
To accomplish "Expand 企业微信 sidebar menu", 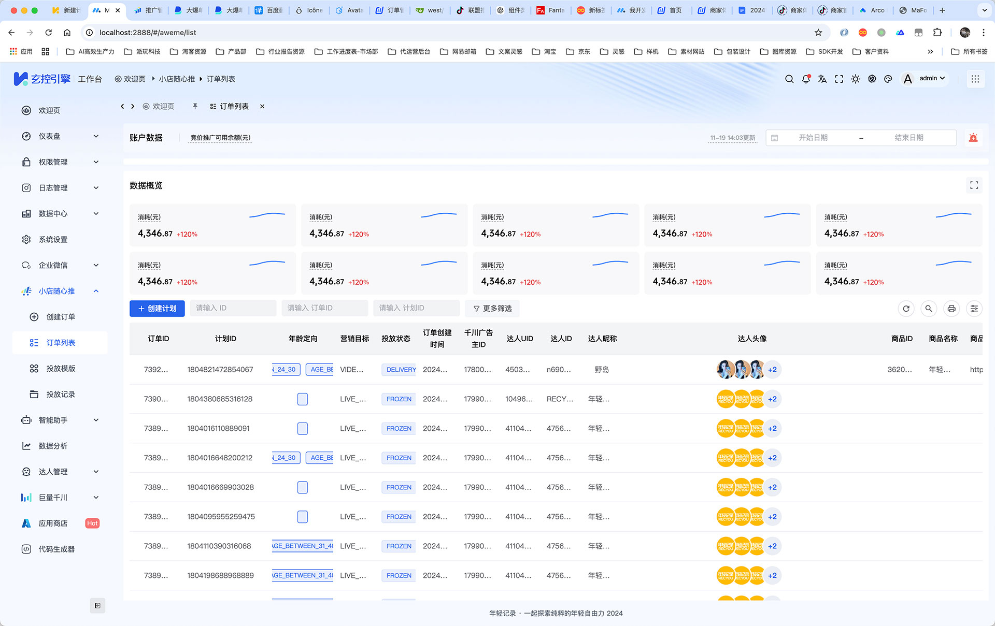I will 60,265.
